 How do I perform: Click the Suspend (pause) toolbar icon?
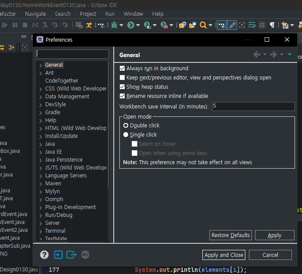[15, 25]
